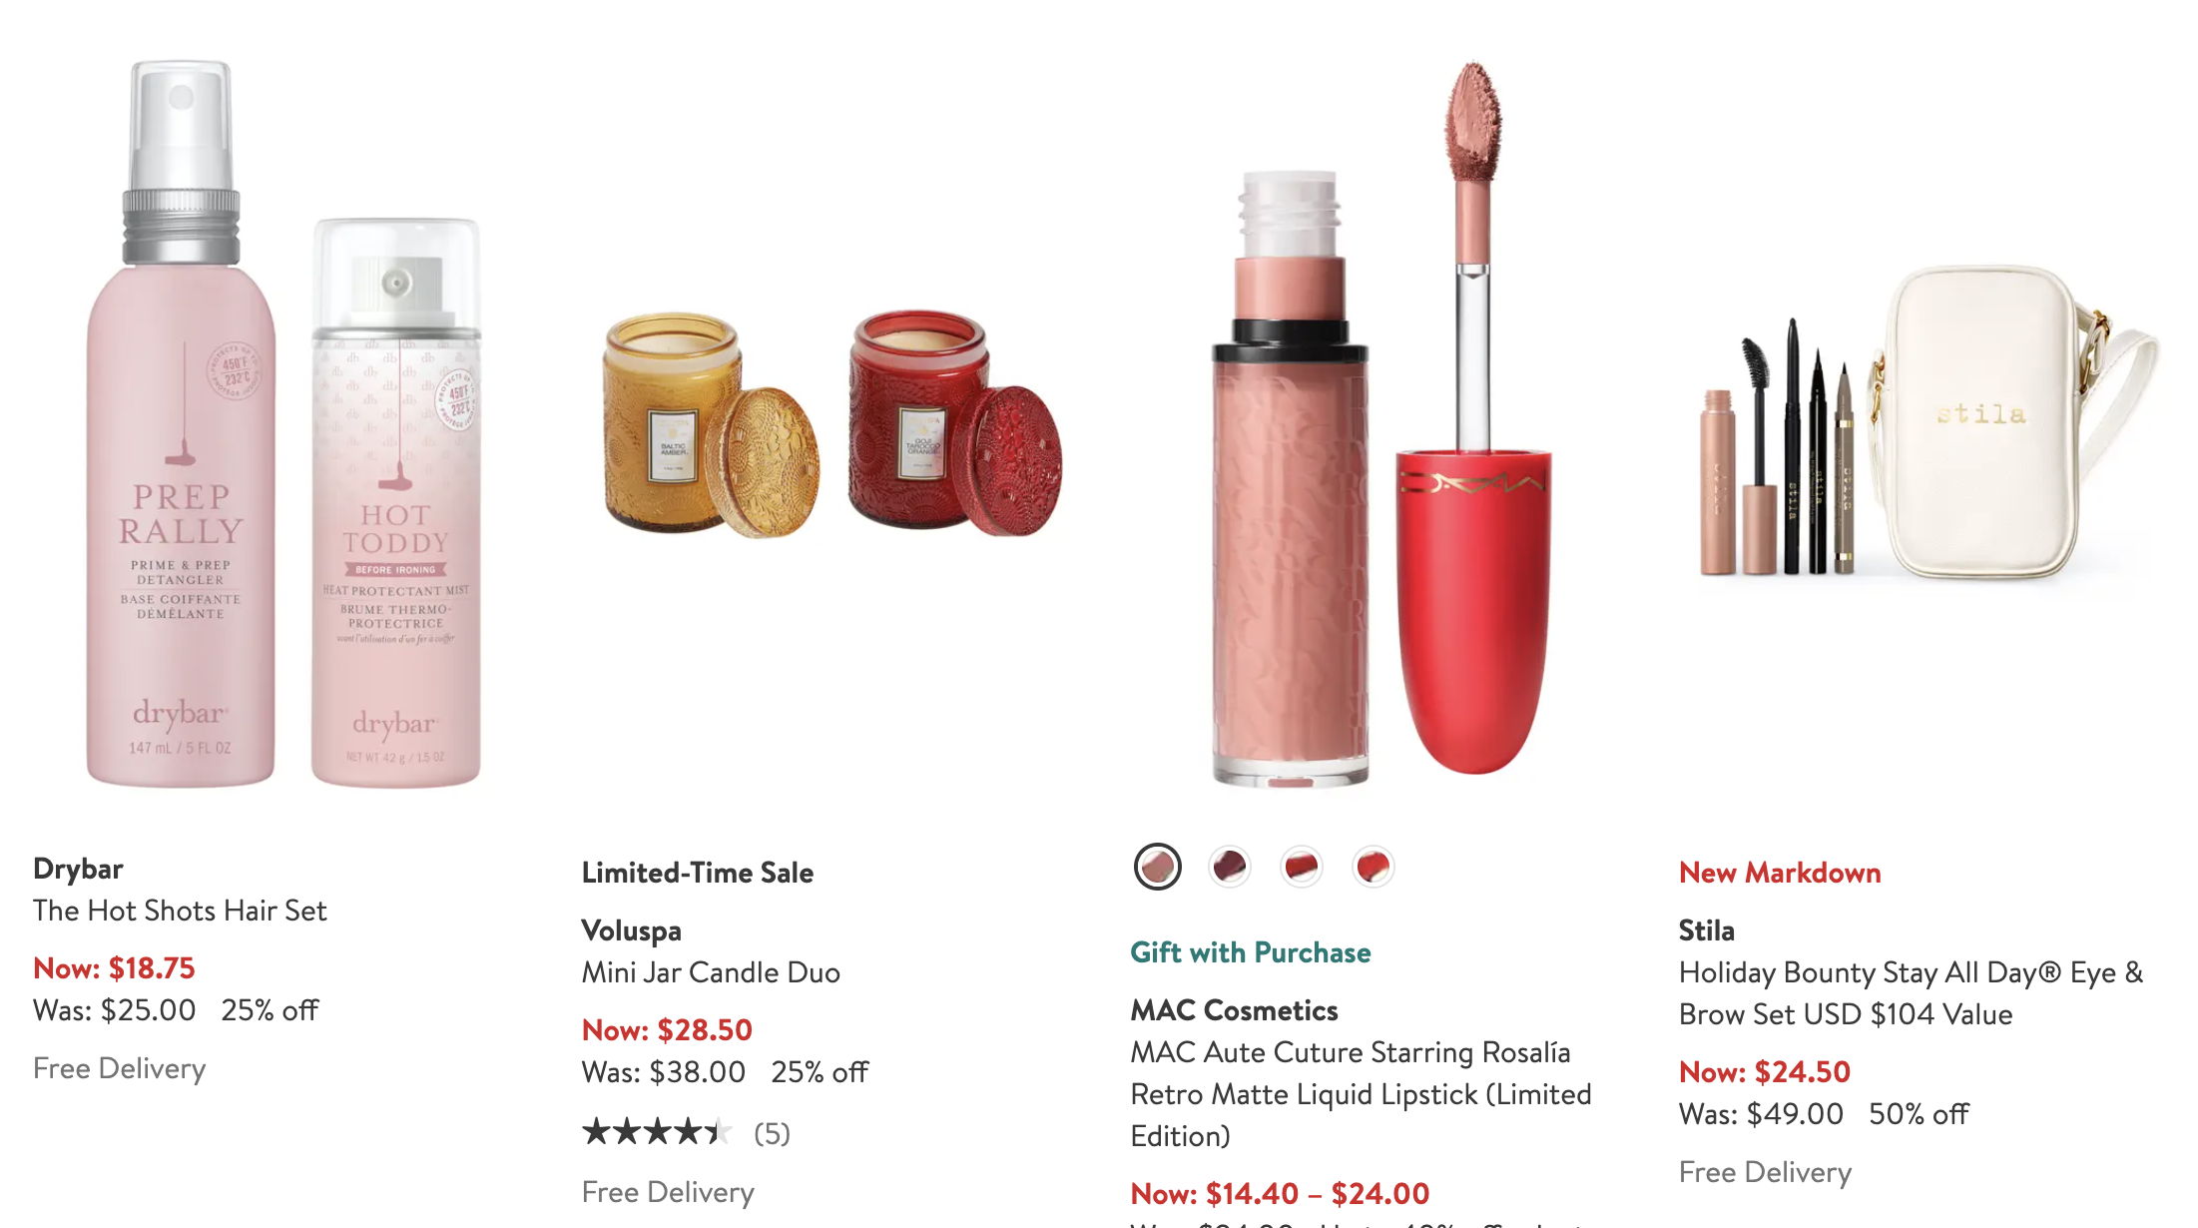This screenshot has height=1228, width=2198.
Task: Click the Voluspa brand name
Action: pos(632,930)
